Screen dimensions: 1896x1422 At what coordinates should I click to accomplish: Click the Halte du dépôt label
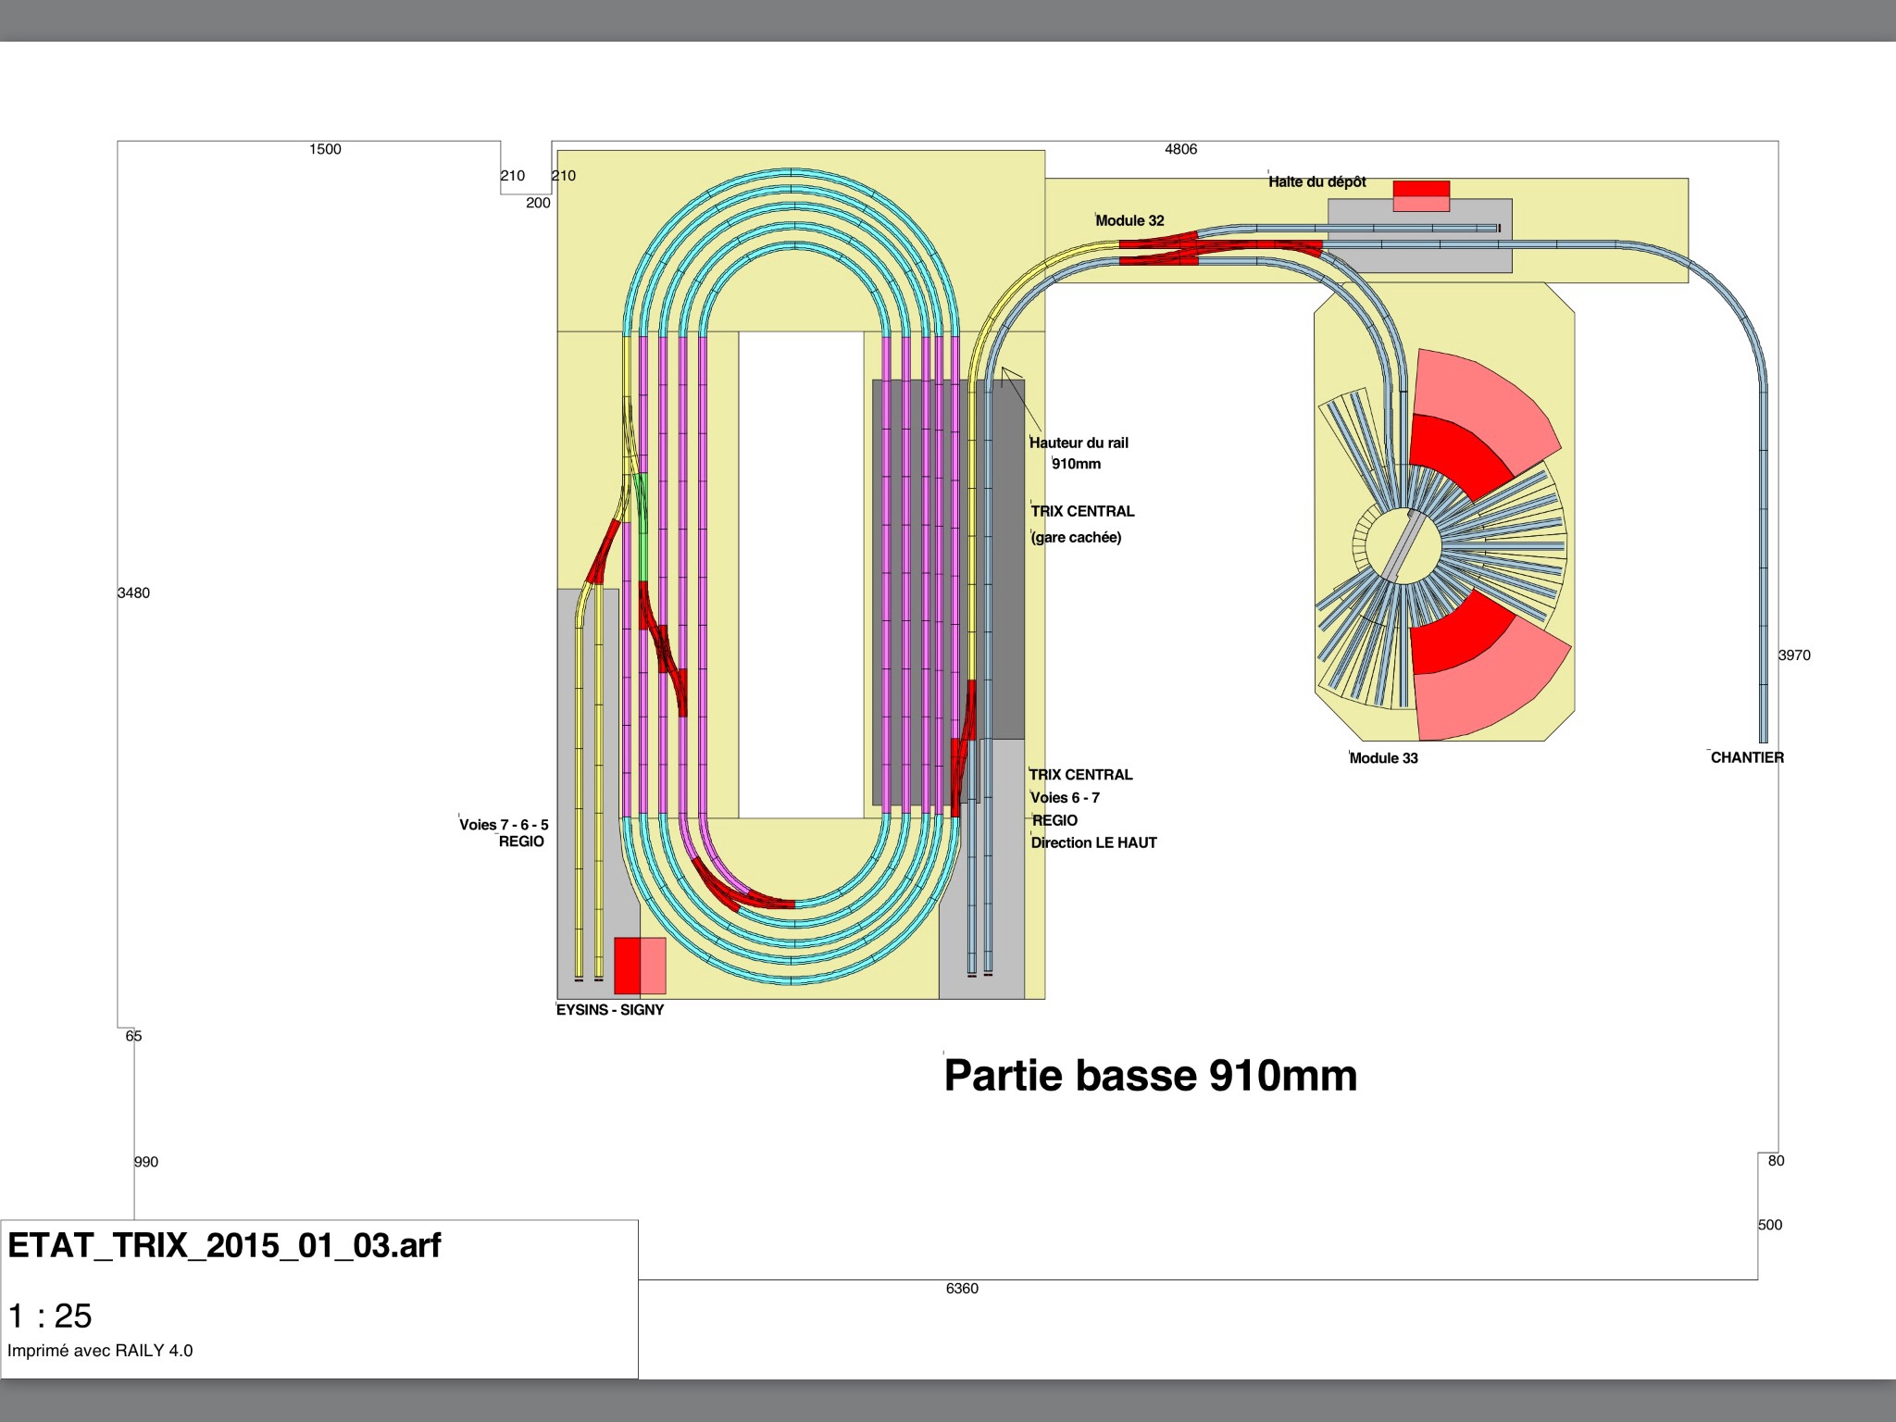tap(1316, 182)
